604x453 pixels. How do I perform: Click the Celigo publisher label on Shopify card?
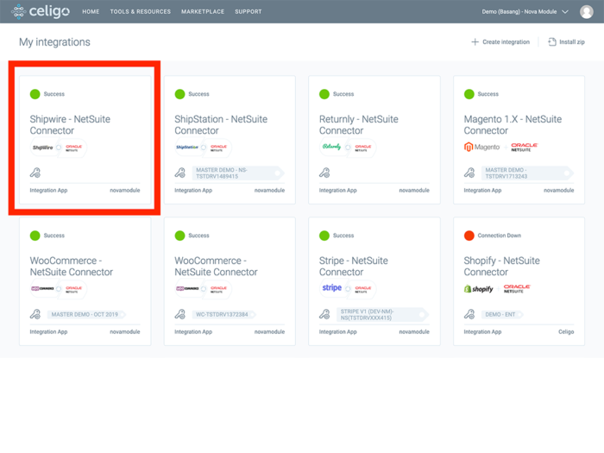[x=566, y=331]
